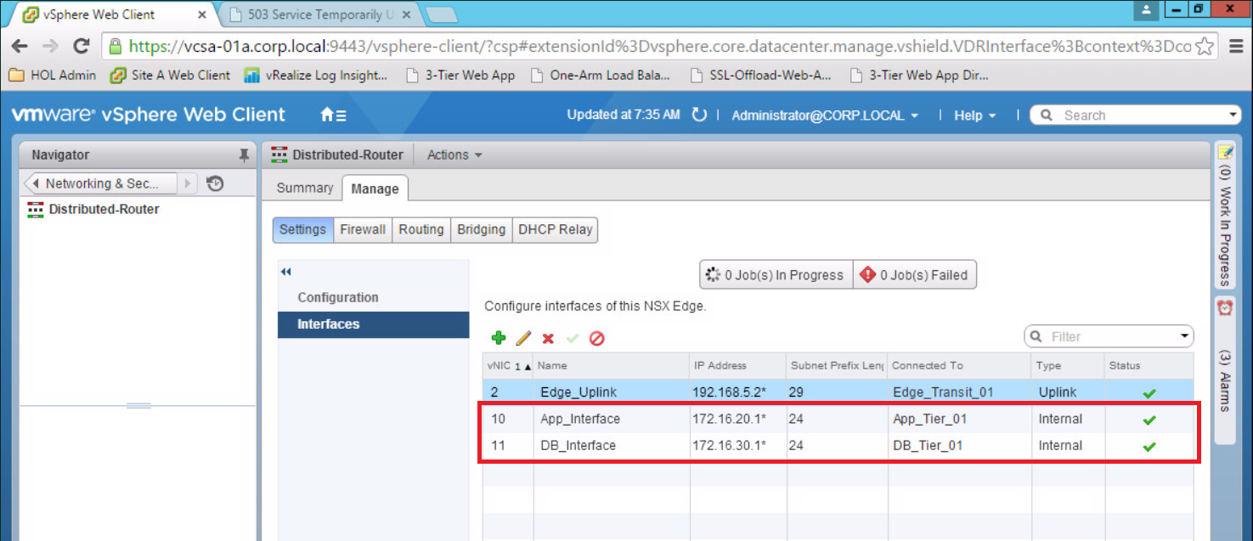Click the red circle-slash disconnect interface icon
This screenshot has width=1253, height=541.
[x=597, y=338]
